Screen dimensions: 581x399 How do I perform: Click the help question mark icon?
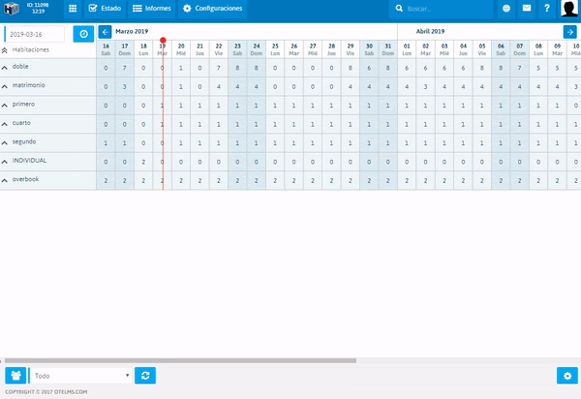[546, 9]
